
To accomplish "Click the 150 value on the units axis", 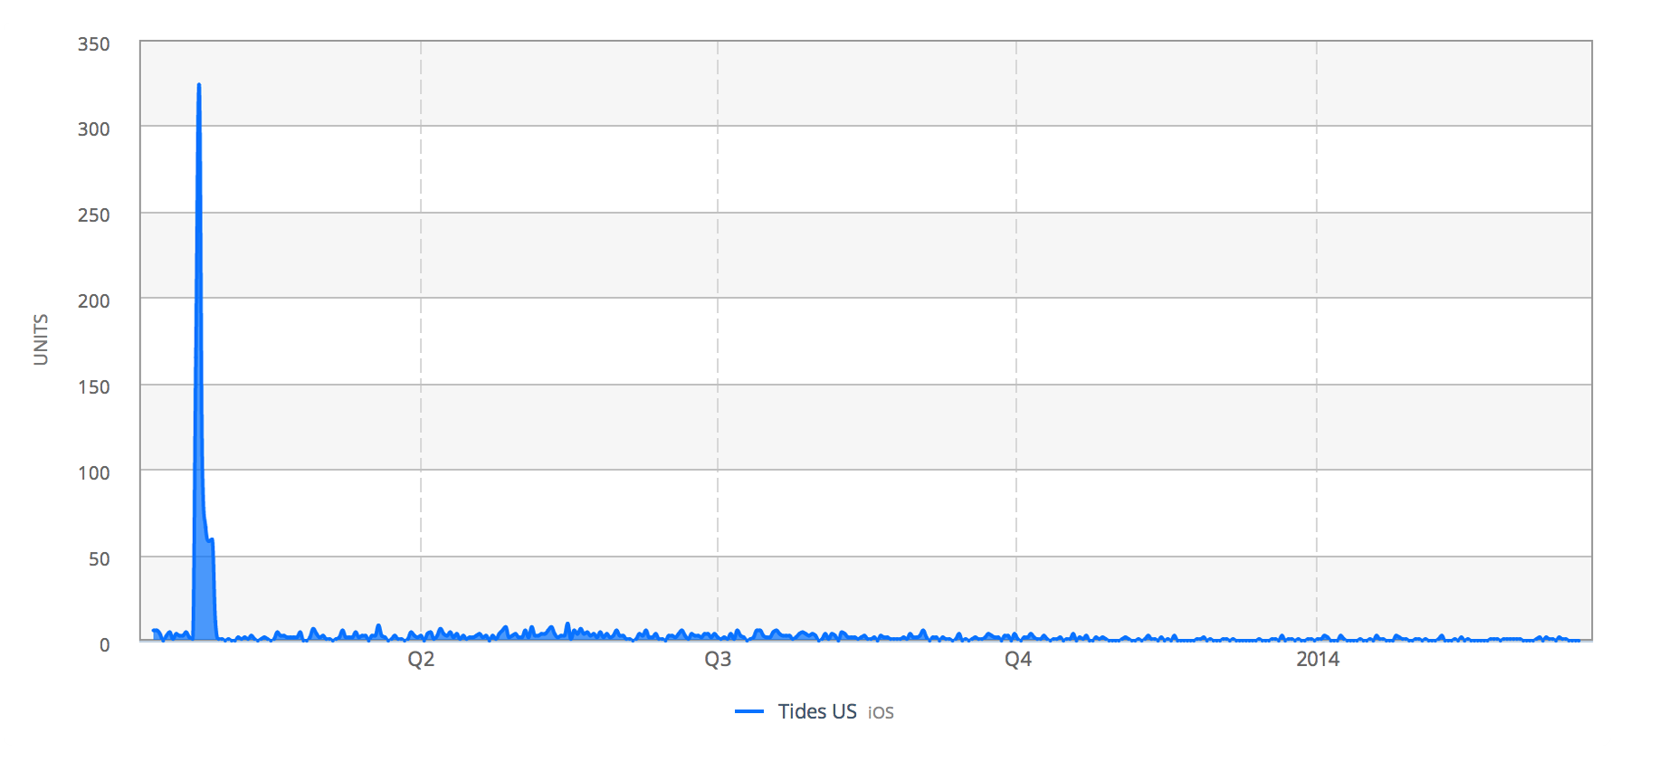I will pyautogui.click(x=93, y=387).
